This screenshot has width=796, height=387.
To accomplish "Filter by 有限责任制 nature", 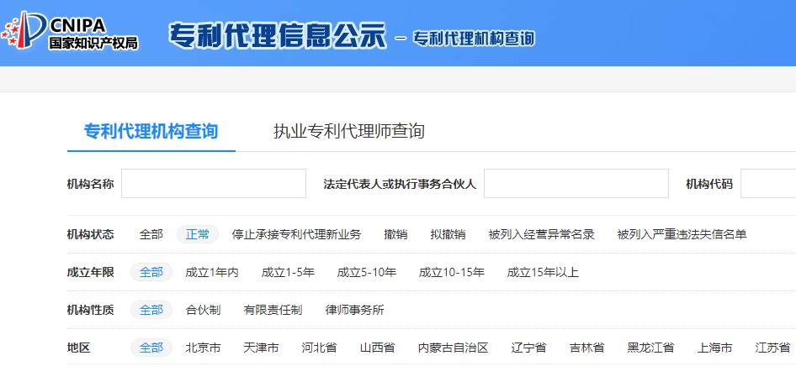I will (x=273, y=310).
